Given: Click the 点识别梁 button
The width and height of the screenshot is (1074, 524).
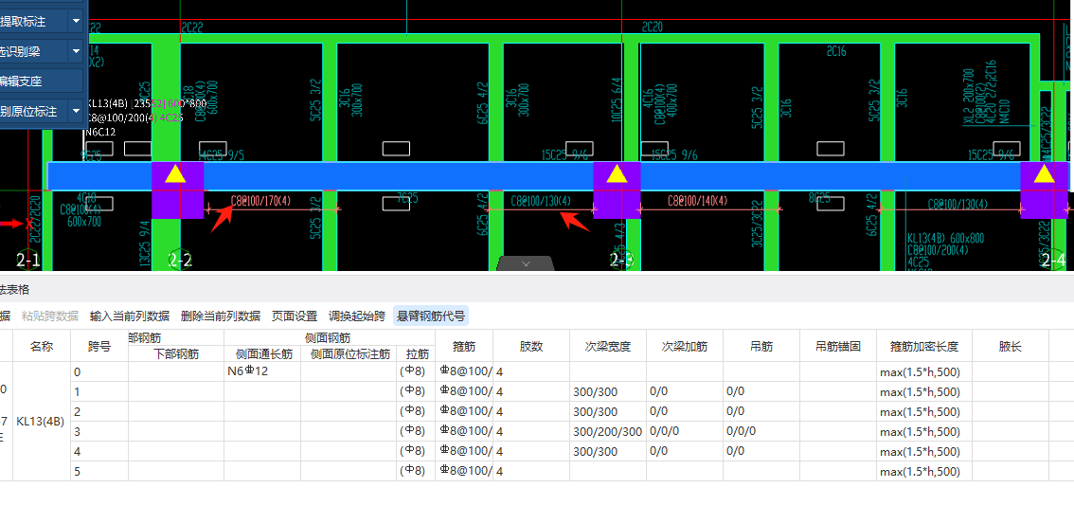Looking at the screenshot, I should click(32, 52).
